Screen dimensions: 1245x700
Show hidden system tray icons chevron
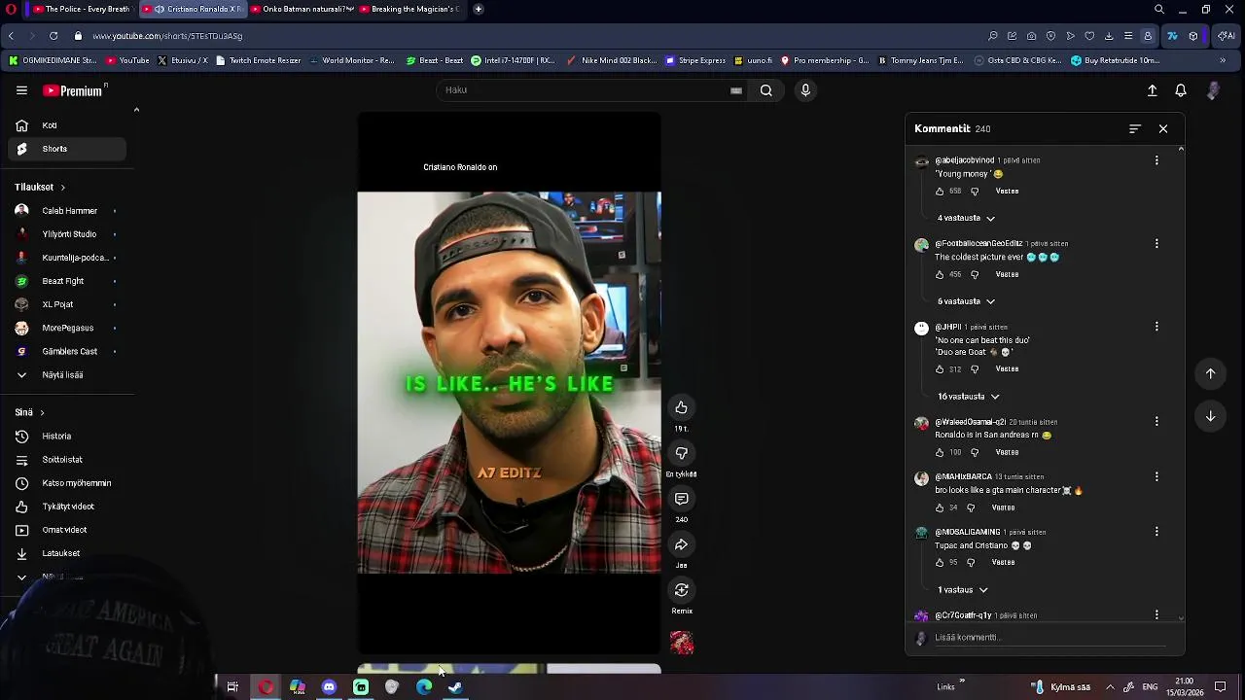tap(1110, 687)
